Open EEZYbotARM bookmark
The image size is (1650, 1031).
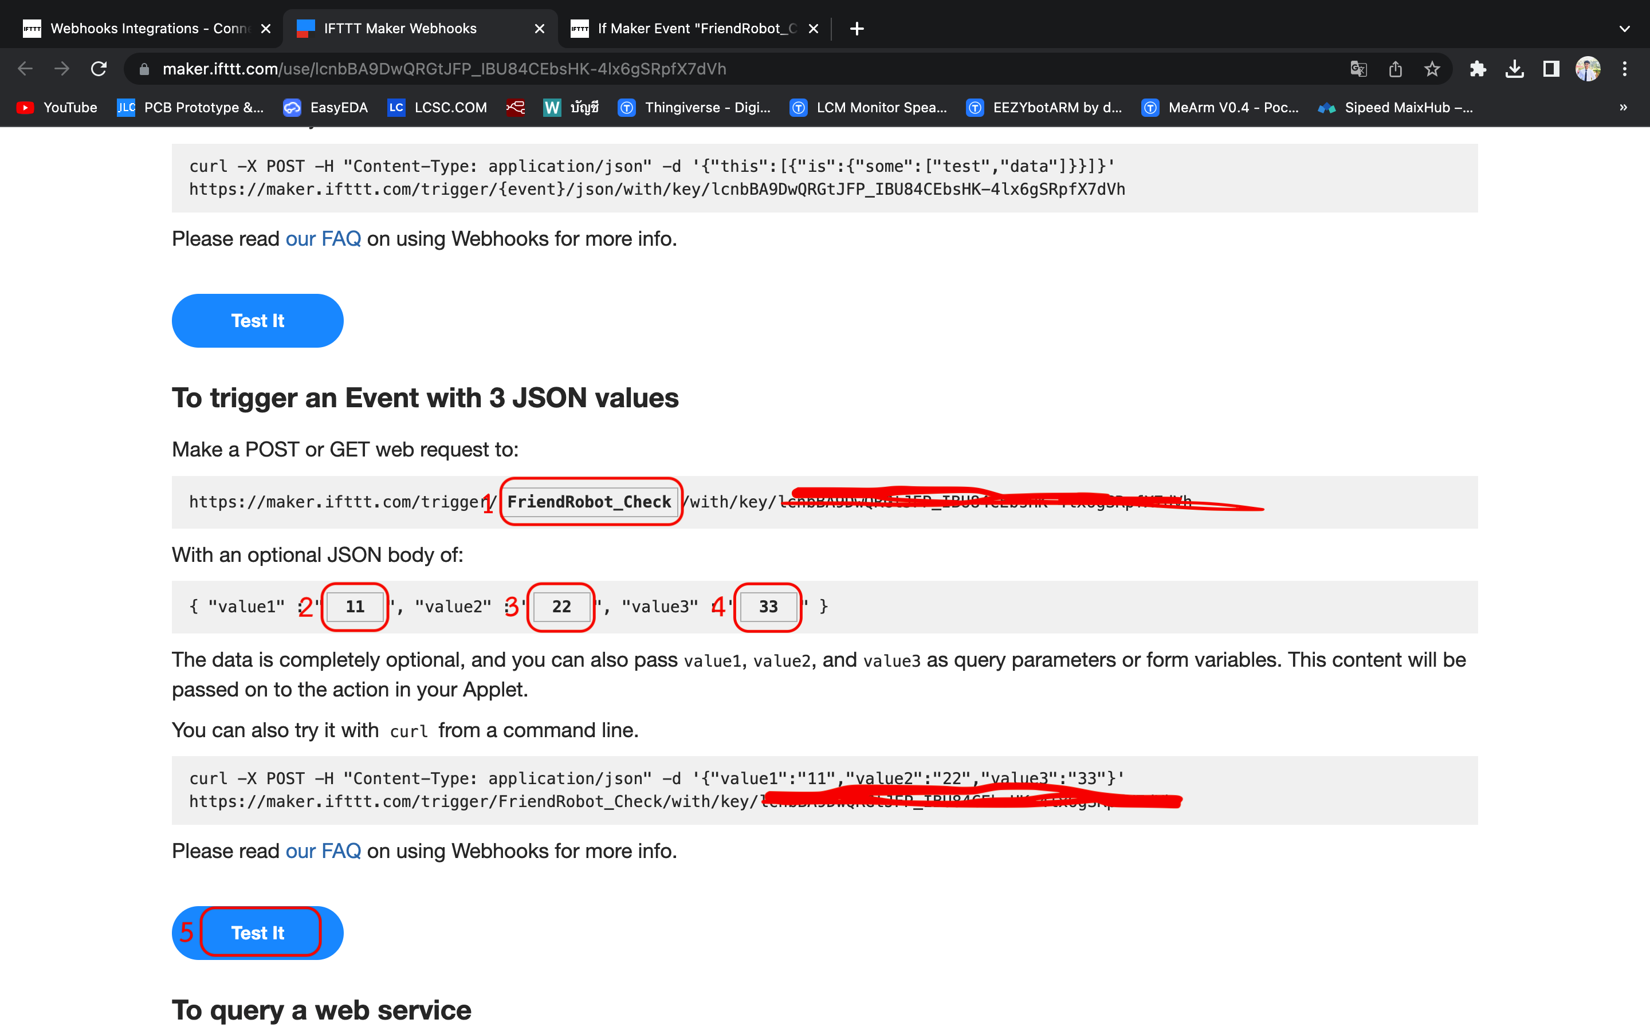coord(1044,107)
